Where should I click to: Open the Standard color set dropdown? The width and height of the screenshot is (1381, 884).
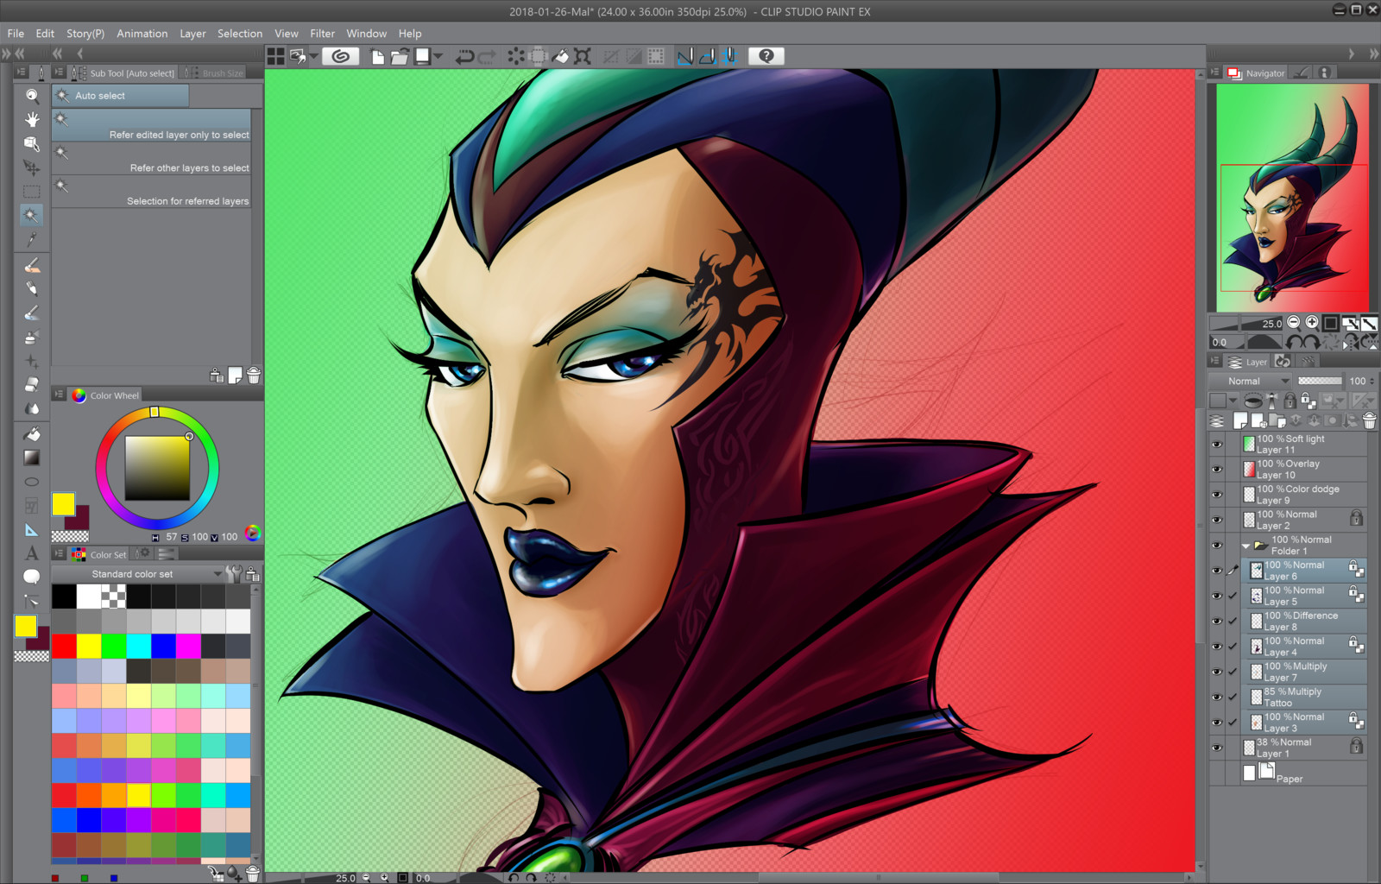click(136, 574)
